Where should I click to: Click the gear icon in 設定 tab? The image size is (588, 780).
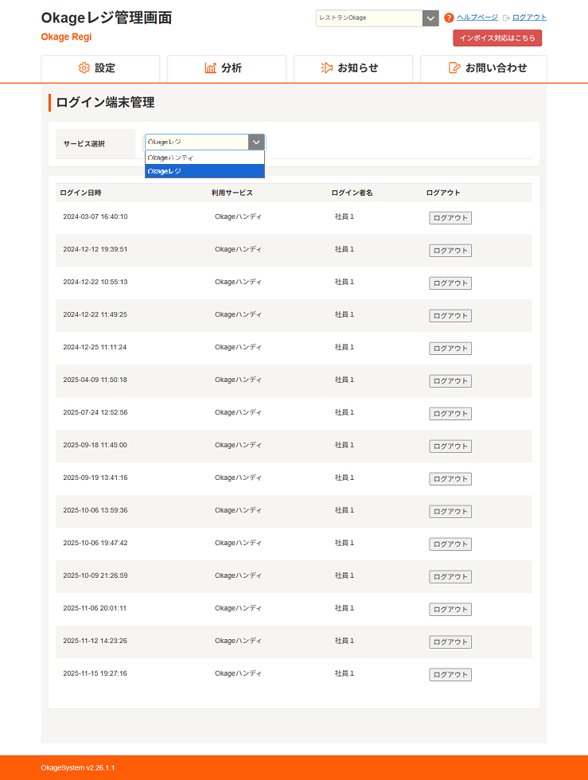pos(84,68)
